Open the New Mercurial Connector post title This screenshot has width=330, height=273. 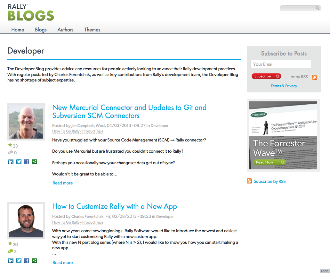(x=129, y=111)
